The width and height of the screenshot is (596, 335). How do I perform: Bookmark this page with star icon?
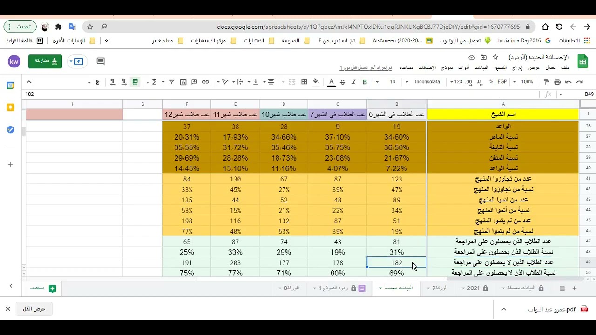(x=90, y=27)
